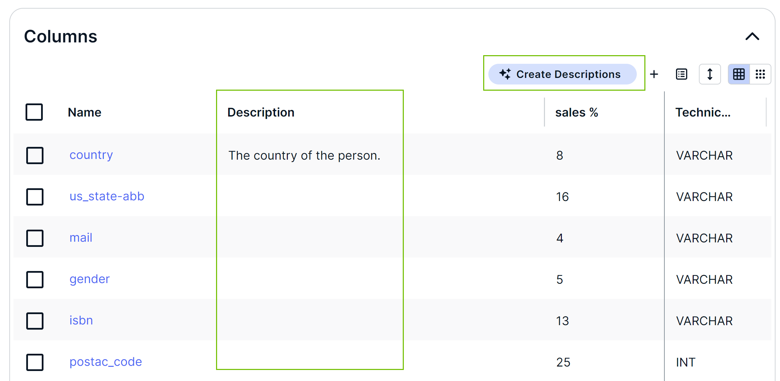Collapse the Columns section chevron
The width and height of the screenshot is (780, 381).
click(x=752, y=37)
